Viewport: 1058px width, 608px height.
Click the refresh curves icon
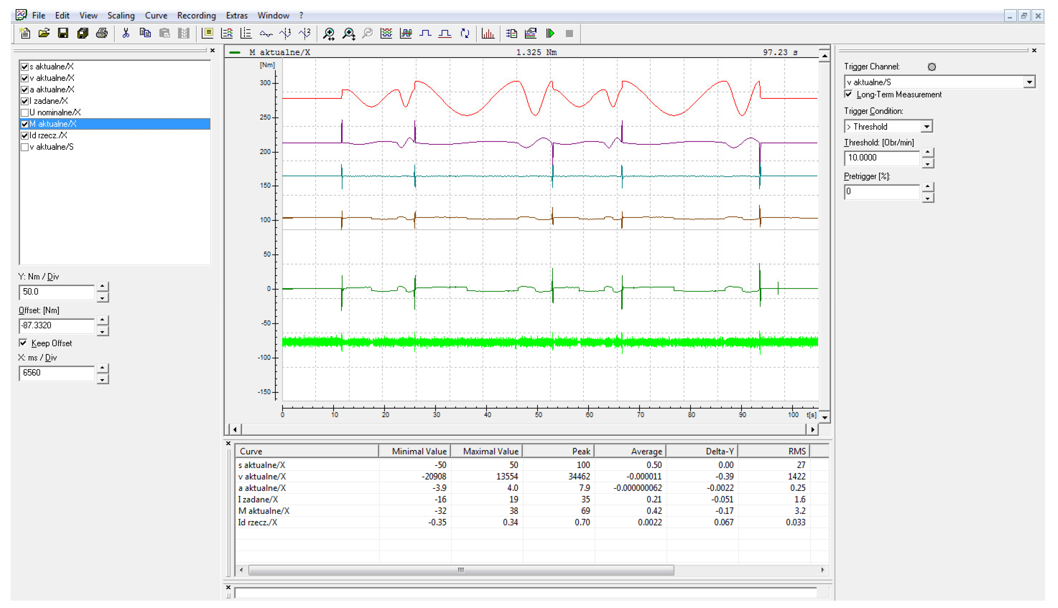click(465, 33)
